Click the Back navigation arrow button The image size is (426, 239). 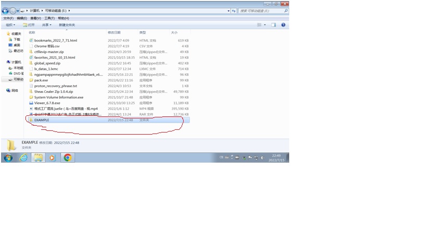(x=5, y=10)
